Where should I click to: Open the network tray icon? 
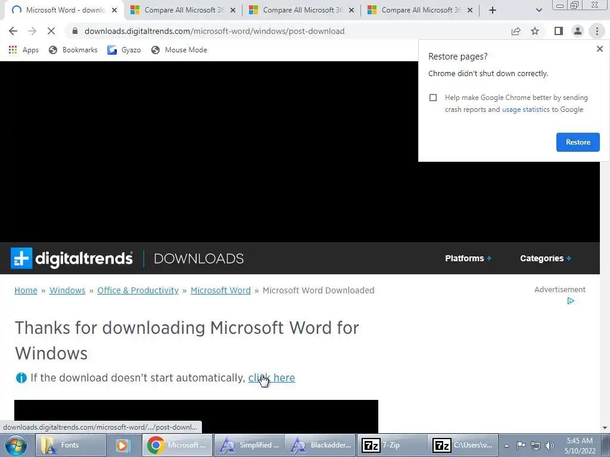(536, 446)
